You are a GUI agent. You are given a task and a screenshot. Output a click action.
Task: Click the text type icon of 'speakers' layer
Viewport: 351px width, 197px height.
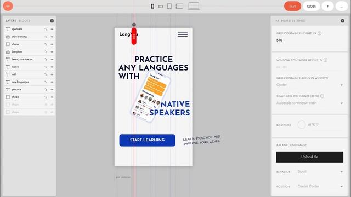pos(8,29)
